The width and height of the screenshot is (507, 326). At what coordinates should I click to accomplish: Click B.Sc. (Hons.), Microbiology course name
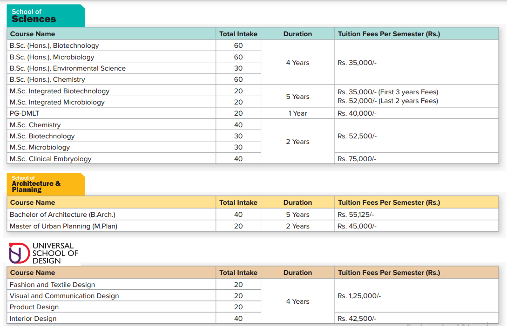pyautogui.click(x=52, y=57)
